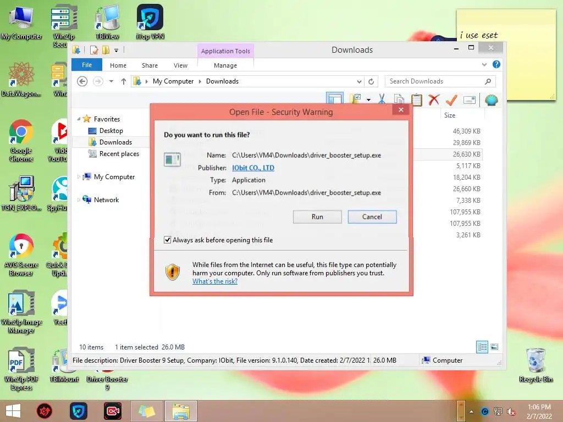This screenshot has width=563, height=422.
Task: Click the Rename toolbar icon
Action: point(470,100)
